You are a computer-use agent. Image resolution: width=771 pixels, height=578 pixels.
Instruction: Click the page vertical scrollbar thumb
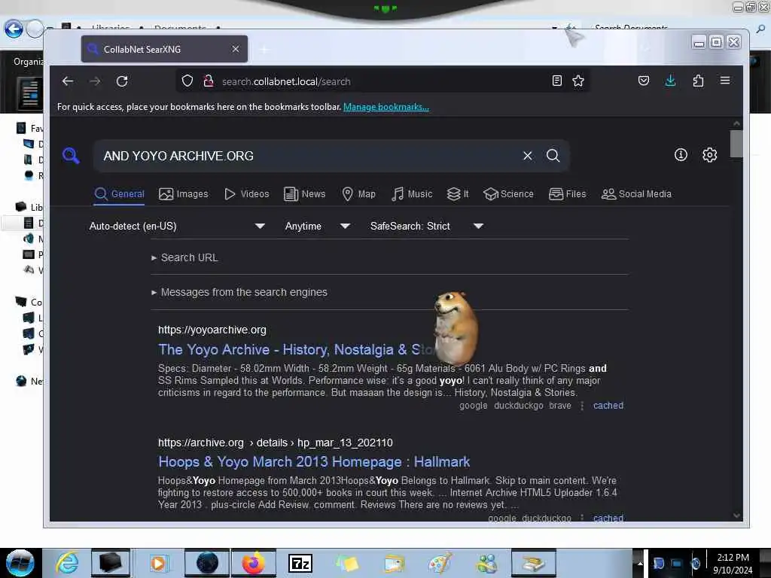[x=736, y=144]
